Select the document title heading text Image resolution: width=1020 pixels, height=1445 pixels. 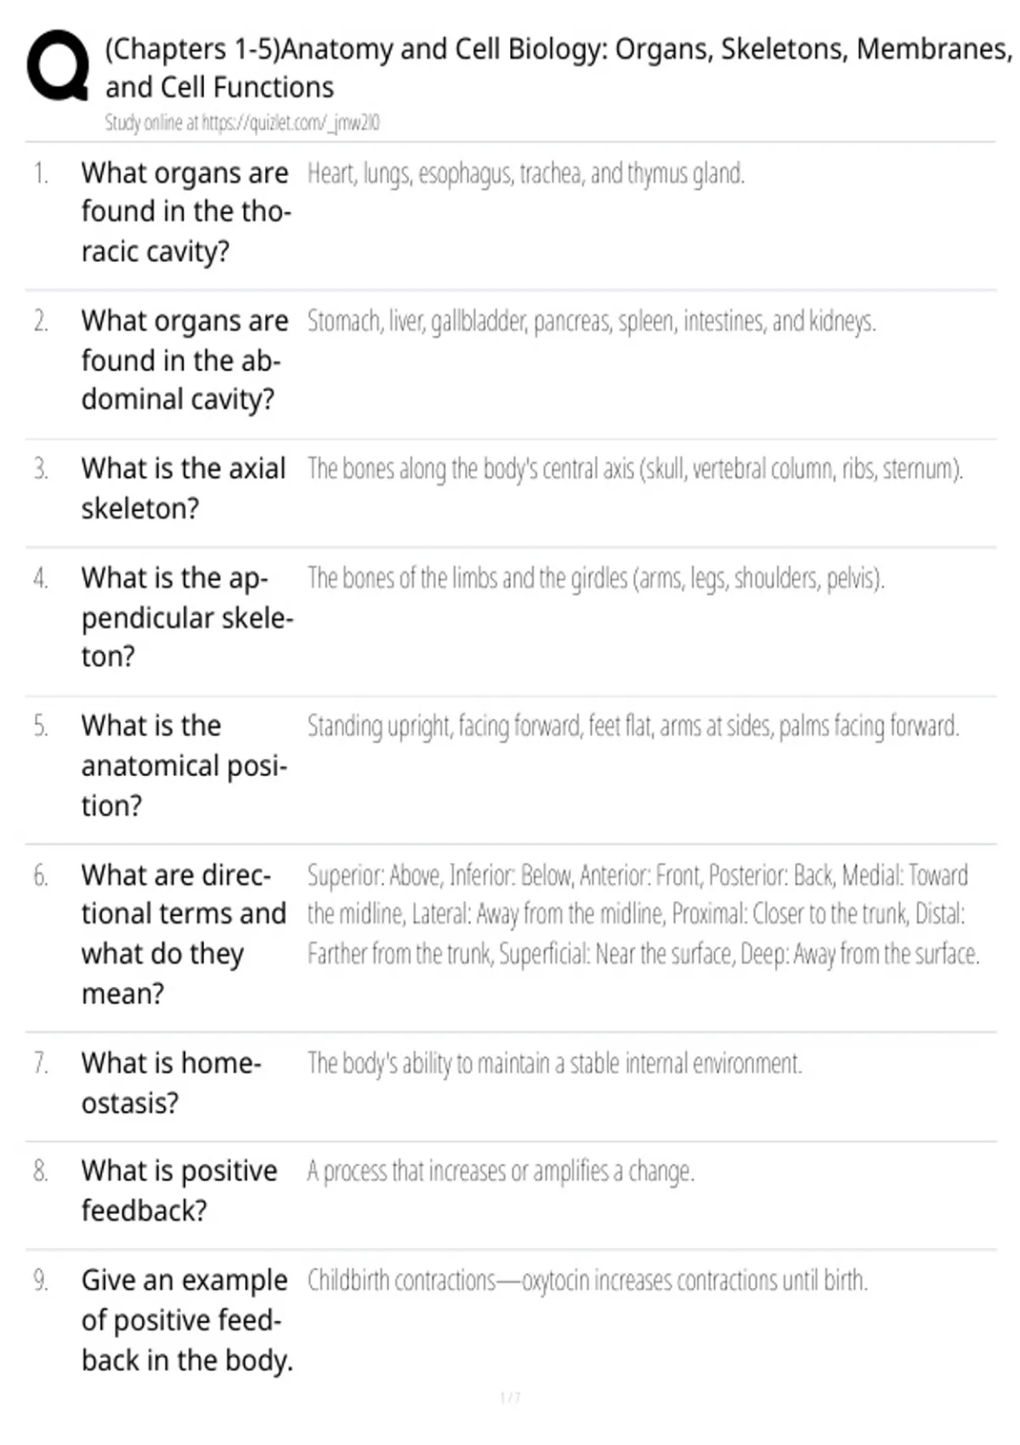coord(558,68)
